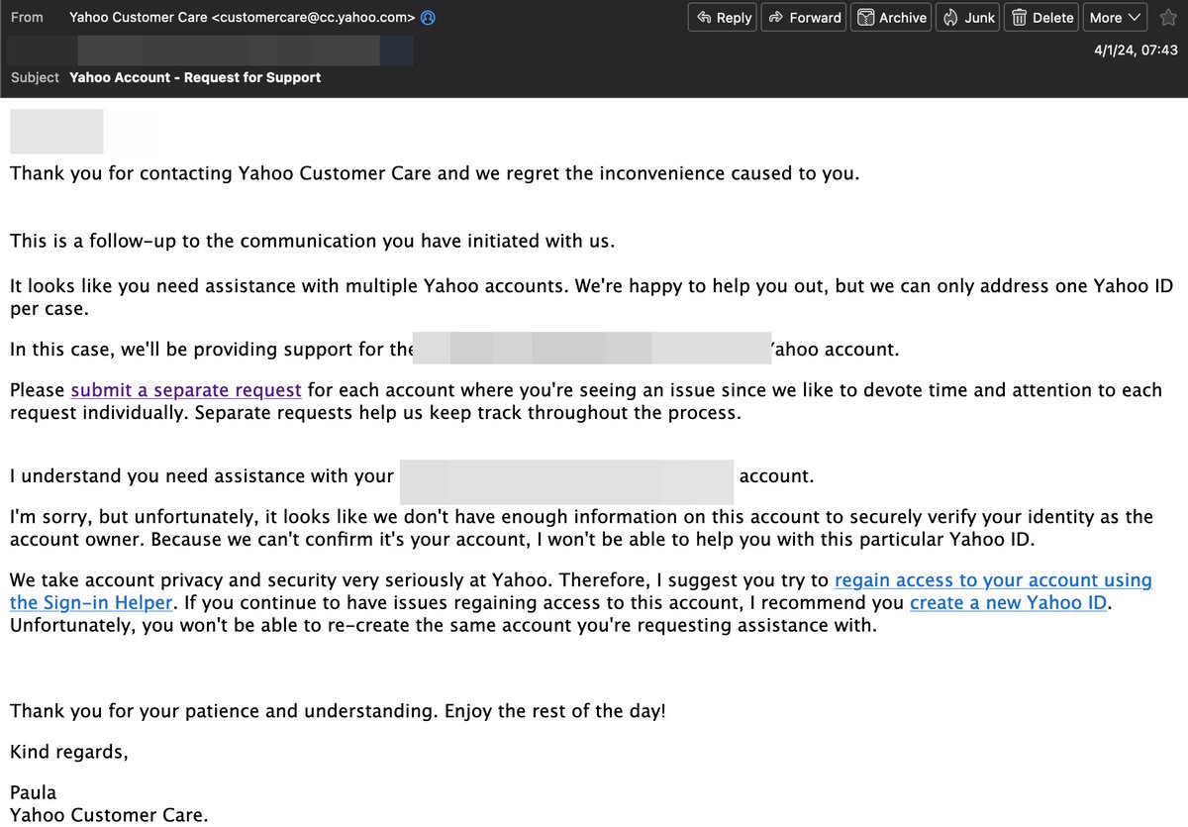Click the 'Yahoo Customer Care.' signature line
The height and width of the screenshot is (827, 1188).
tap(109, 816)
